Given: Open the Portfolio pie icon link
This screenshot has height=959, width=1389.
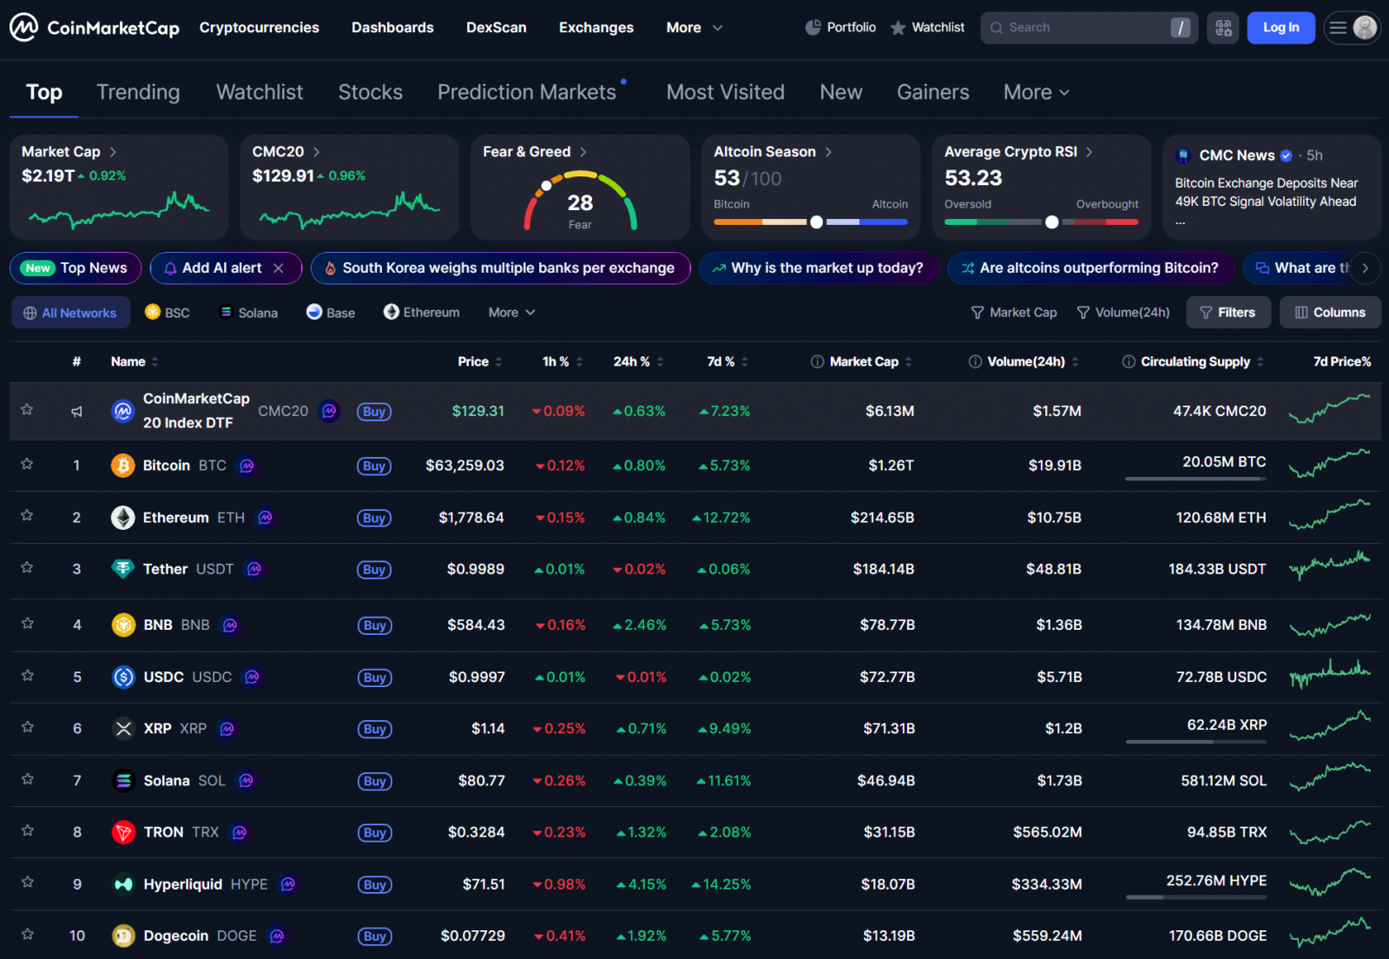Looking at the screenshot, I should (x=840, y=28).
